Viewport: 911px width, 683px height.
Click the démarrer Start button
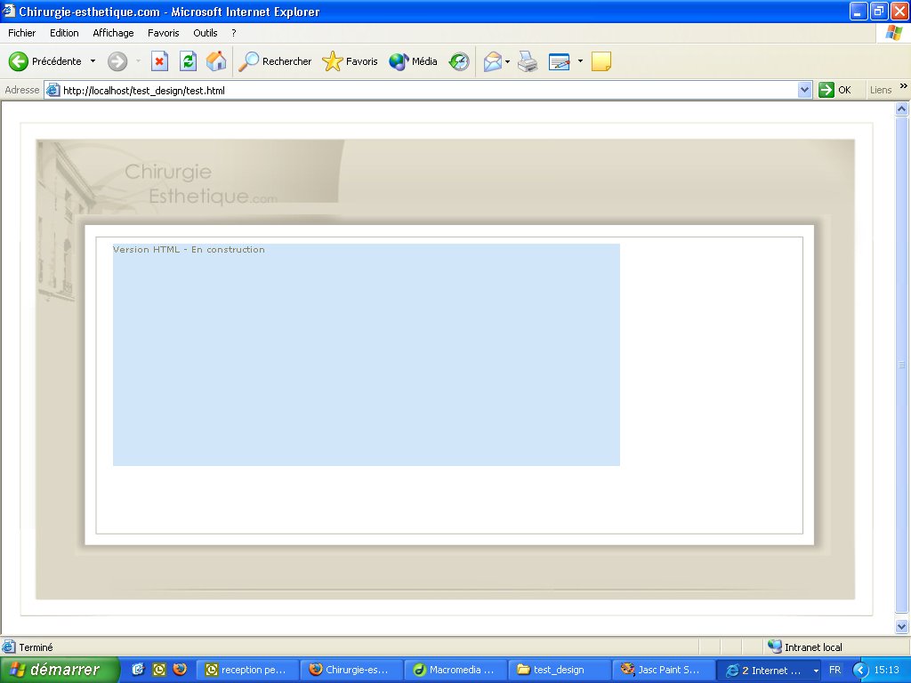60,670
